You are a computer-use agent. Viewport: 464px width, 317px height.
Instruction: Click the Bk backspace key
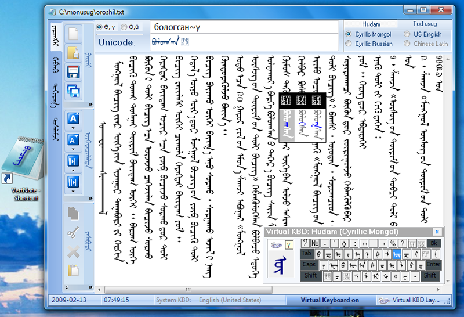pyautogui.click(x=434, y=243)
